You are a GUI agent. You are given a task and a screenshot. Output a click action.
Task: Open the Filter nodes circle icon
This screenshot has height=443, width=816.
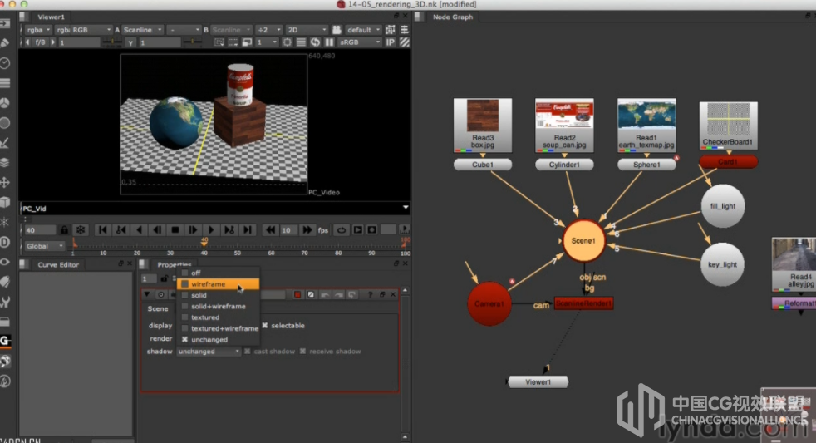pos(5,123)
